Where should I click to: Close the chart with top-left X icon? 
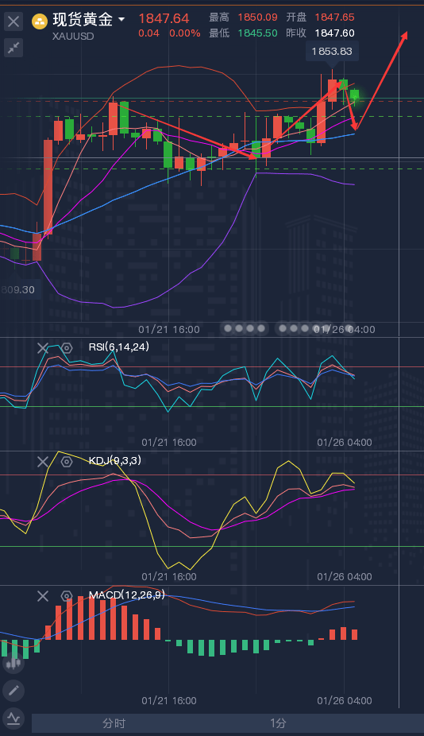13,21
